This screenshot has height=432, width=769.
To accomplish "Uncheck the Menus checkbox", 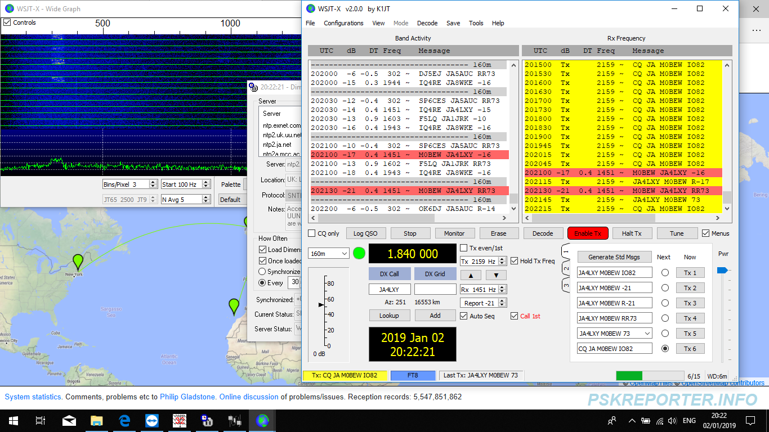I will [706, 233].
